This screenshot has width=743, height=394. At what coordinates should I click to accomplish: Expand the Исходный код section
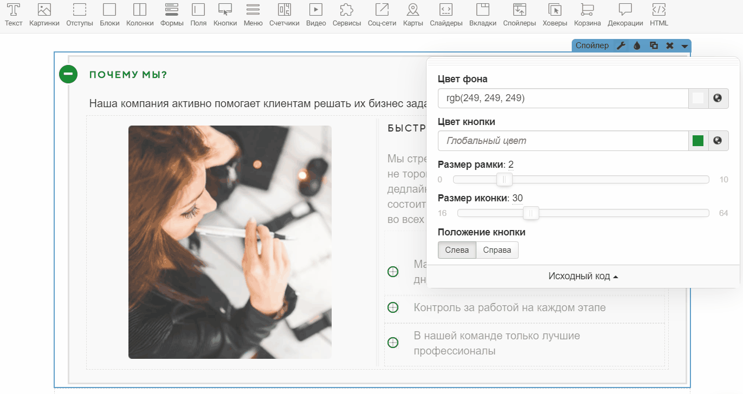583,276
